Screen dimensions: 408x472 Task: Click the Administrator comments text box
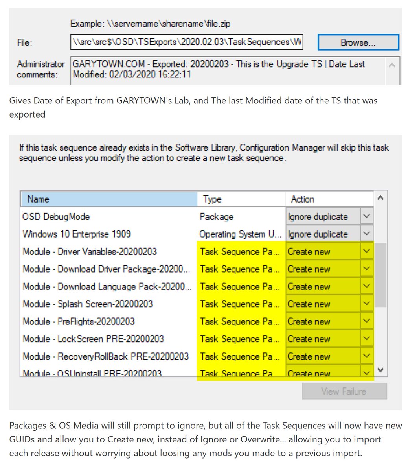click(235, 71)
